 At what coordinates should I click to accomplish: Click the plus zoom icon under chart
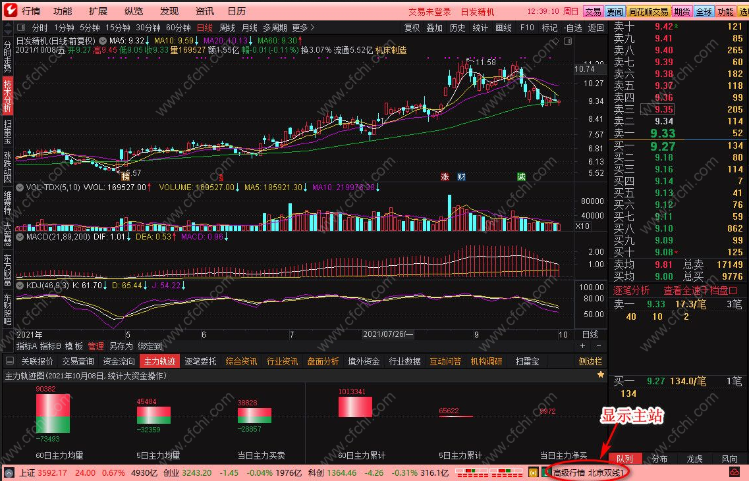coord(582,346)
